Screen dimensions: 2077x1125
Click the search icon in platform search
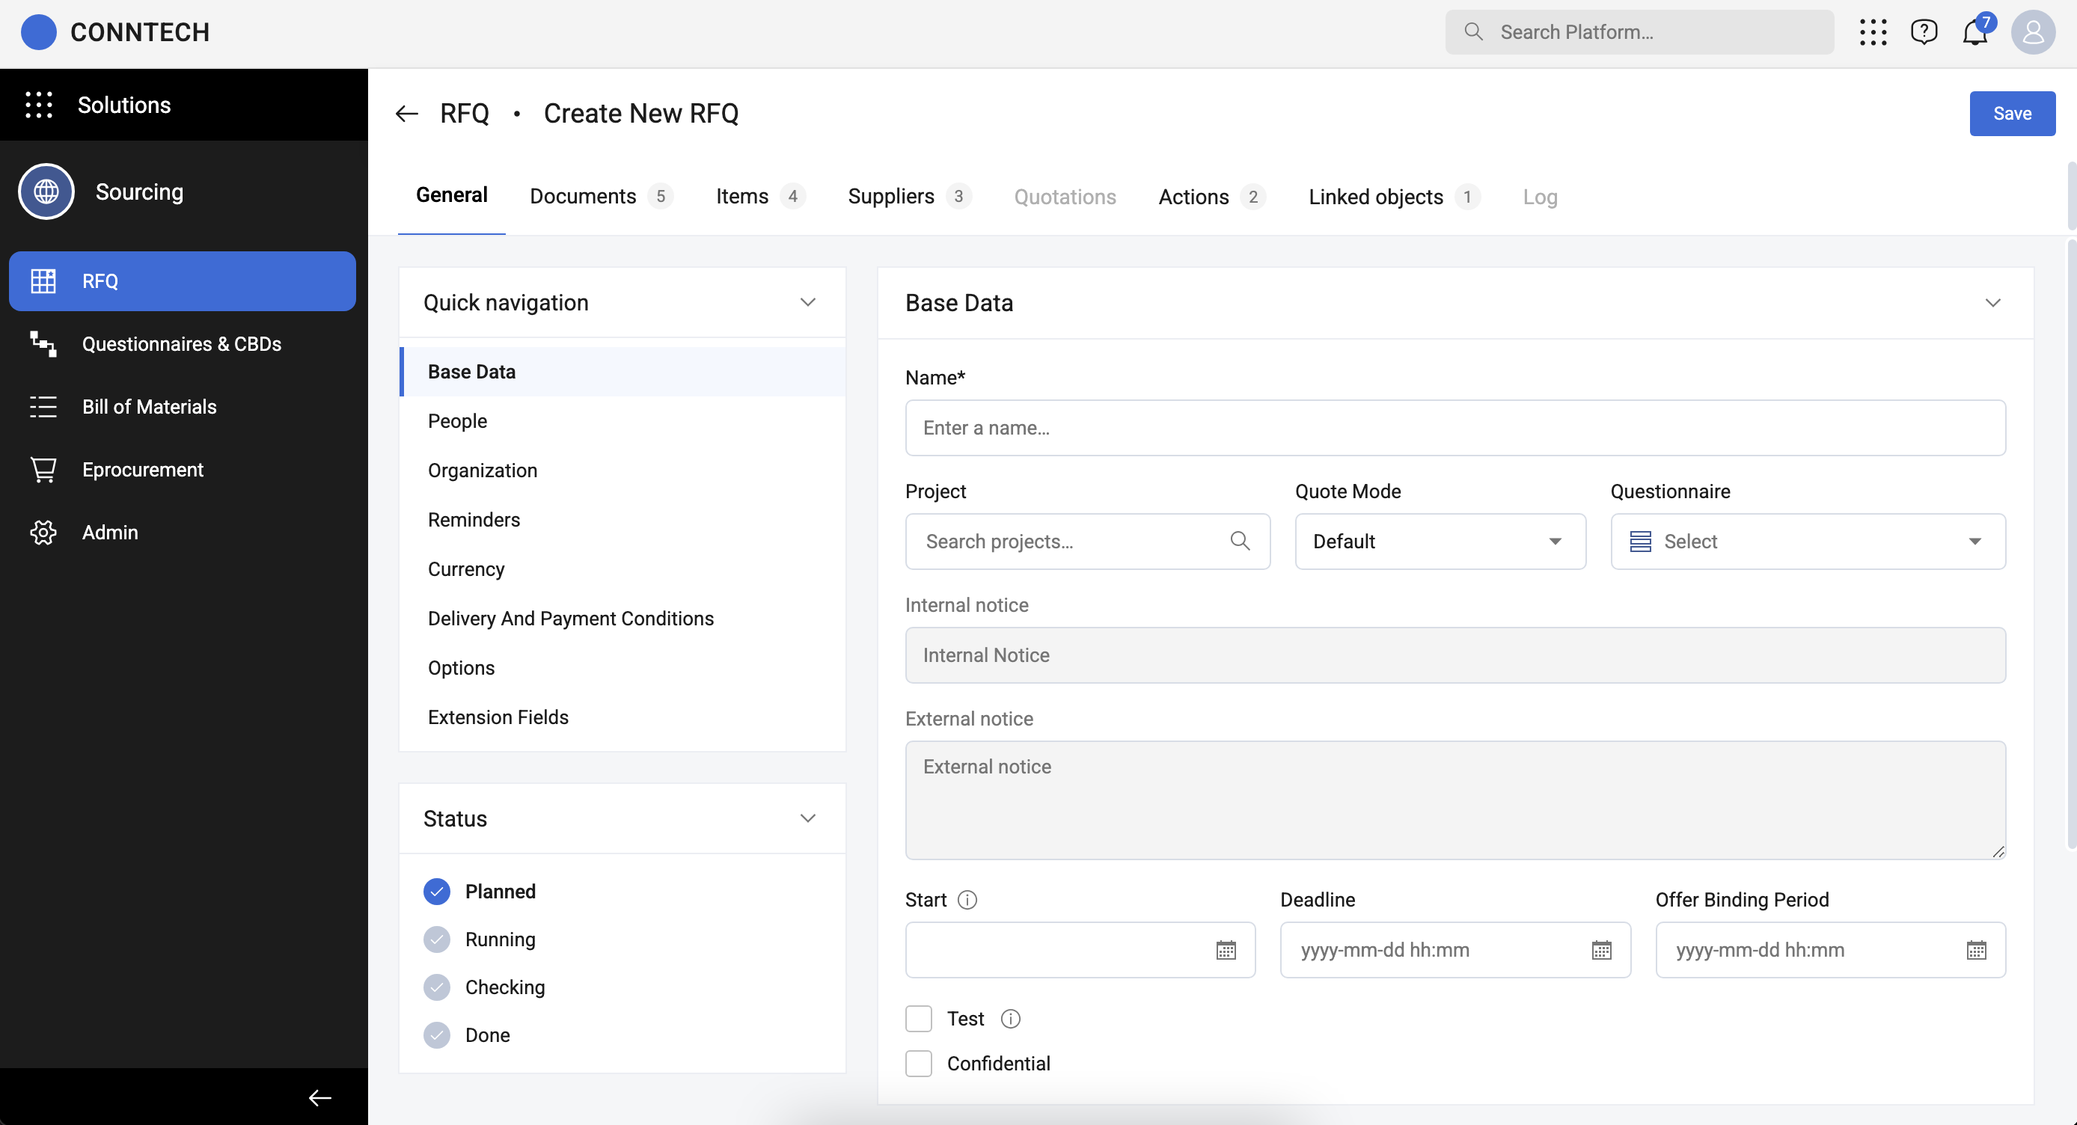[1473, 31]
